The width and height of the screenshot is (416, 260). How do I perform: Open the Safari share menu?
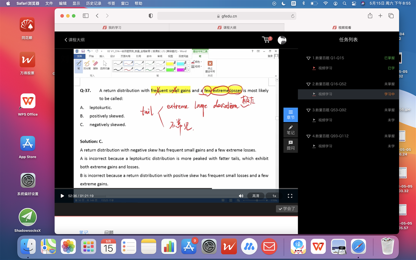[370, 16]
